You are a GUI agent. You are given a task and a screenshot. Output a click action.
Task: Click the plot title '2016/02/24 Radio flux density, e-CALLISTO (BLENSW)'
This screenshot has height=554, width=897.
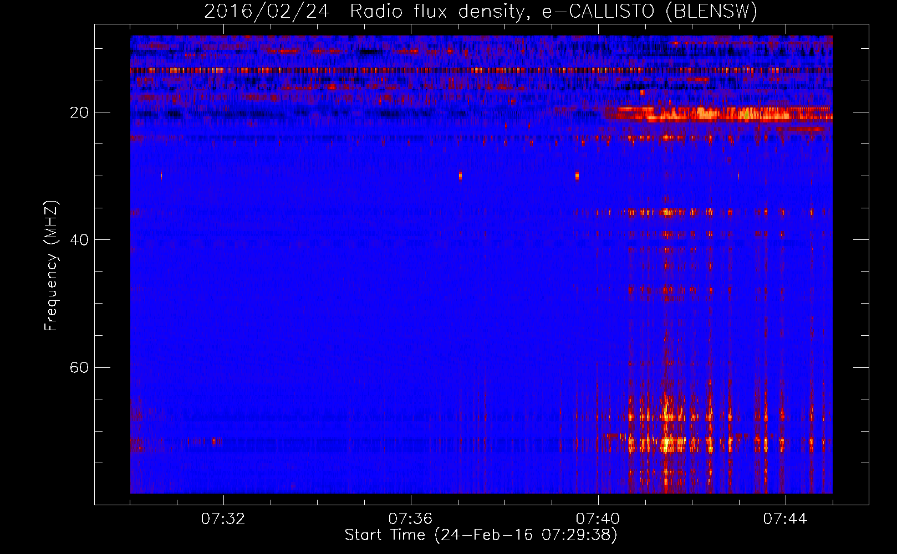click(x=480, y=11)
